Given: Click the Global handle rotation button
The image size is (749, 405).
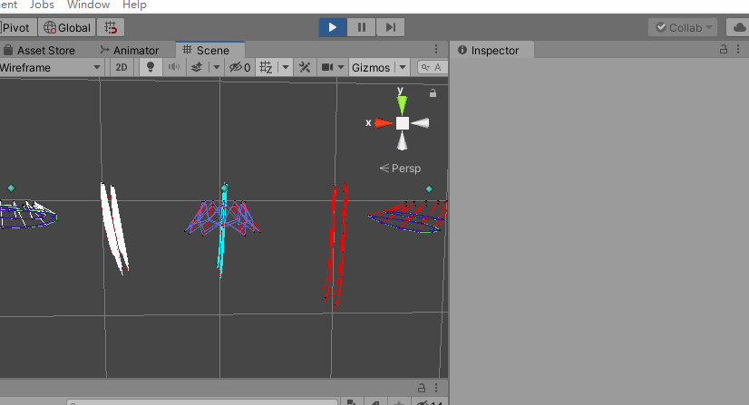Looking at the screenshot, I should [67, 27].
